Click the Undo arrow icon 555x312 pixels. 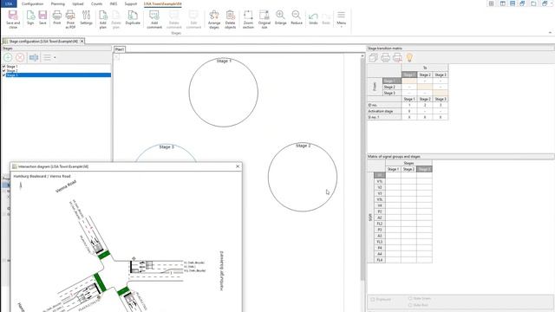pyautogui.click(x=313, y=17)
